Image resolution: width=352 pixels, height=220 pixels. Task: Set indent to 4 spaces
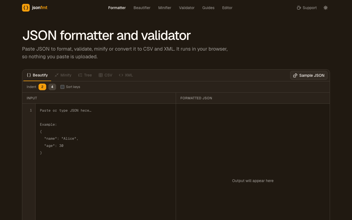coord(52,87)
